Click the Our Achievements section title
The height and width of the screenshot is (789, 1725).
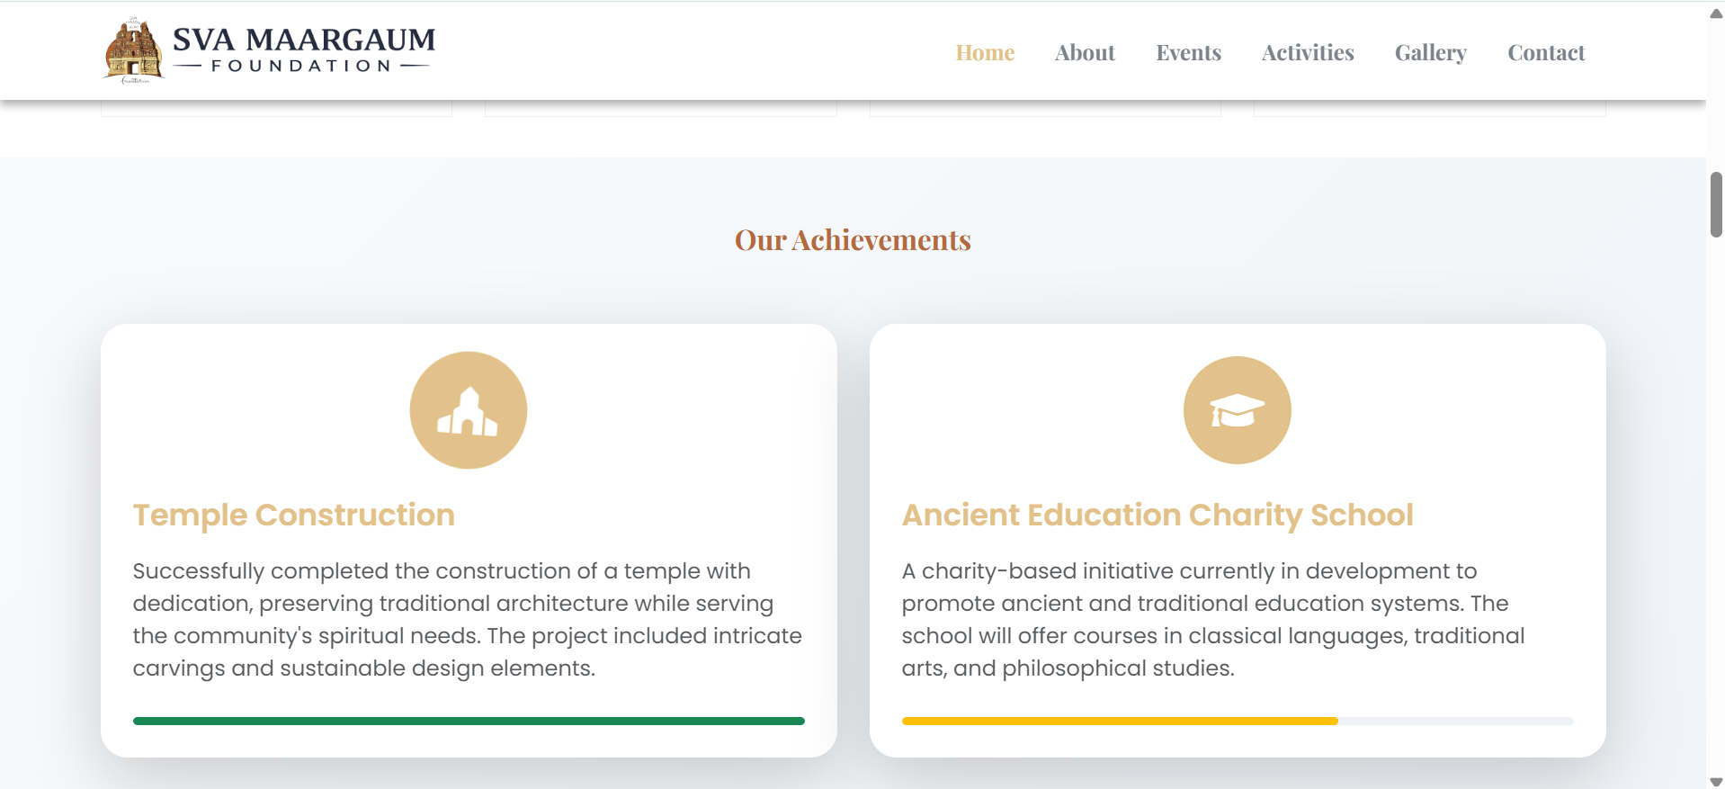pyautogui.click(x=853, y=240)
